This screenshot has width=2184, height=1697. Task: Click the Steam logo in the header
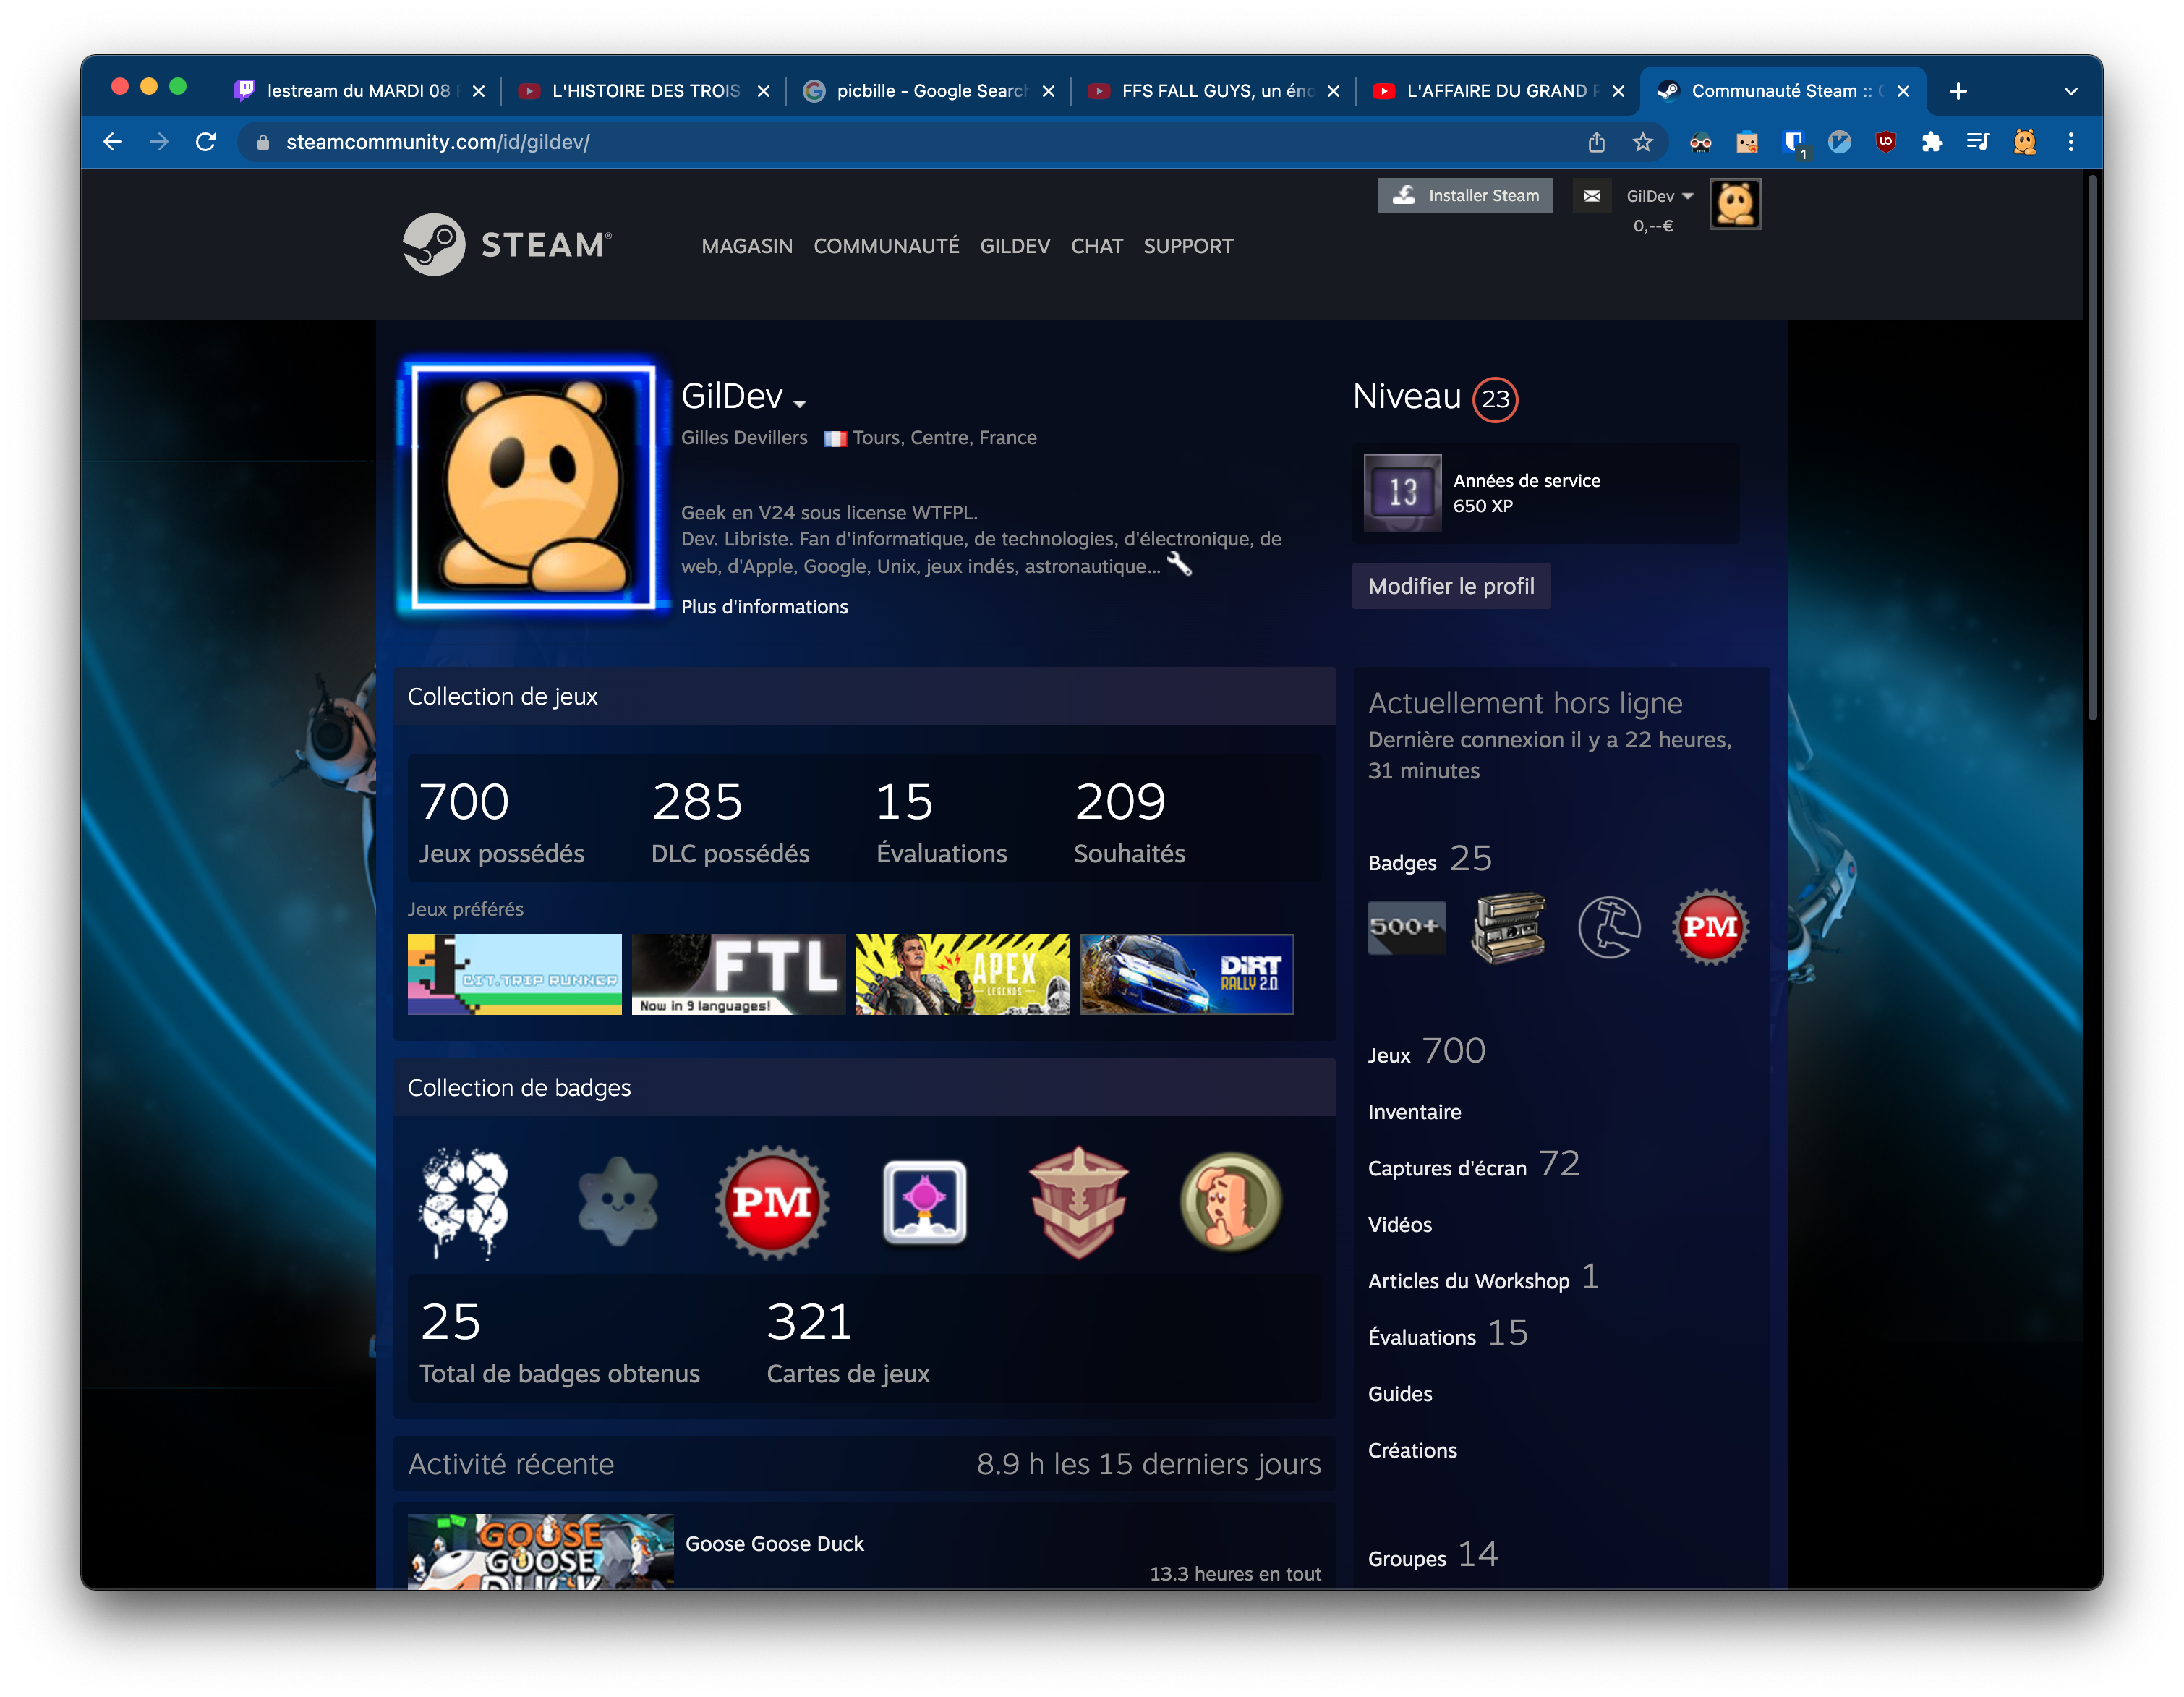(x=507, y=244)
